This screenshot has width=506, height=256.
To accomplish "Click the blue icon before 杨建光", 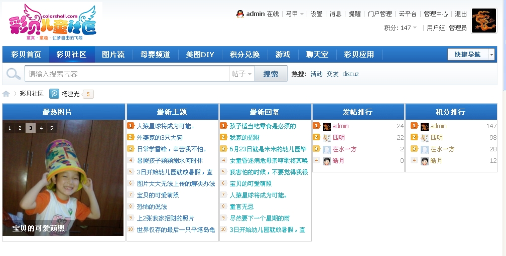I will point(54,94).
